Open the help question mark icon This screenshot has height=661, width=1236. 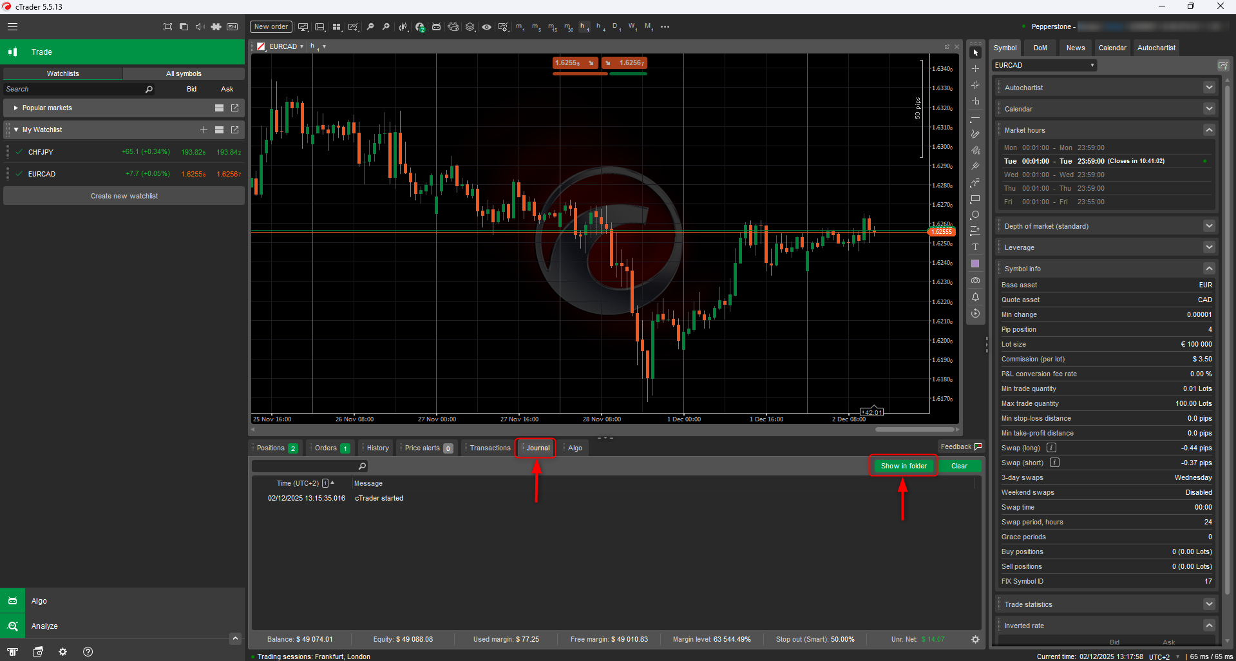coord(88,652)
